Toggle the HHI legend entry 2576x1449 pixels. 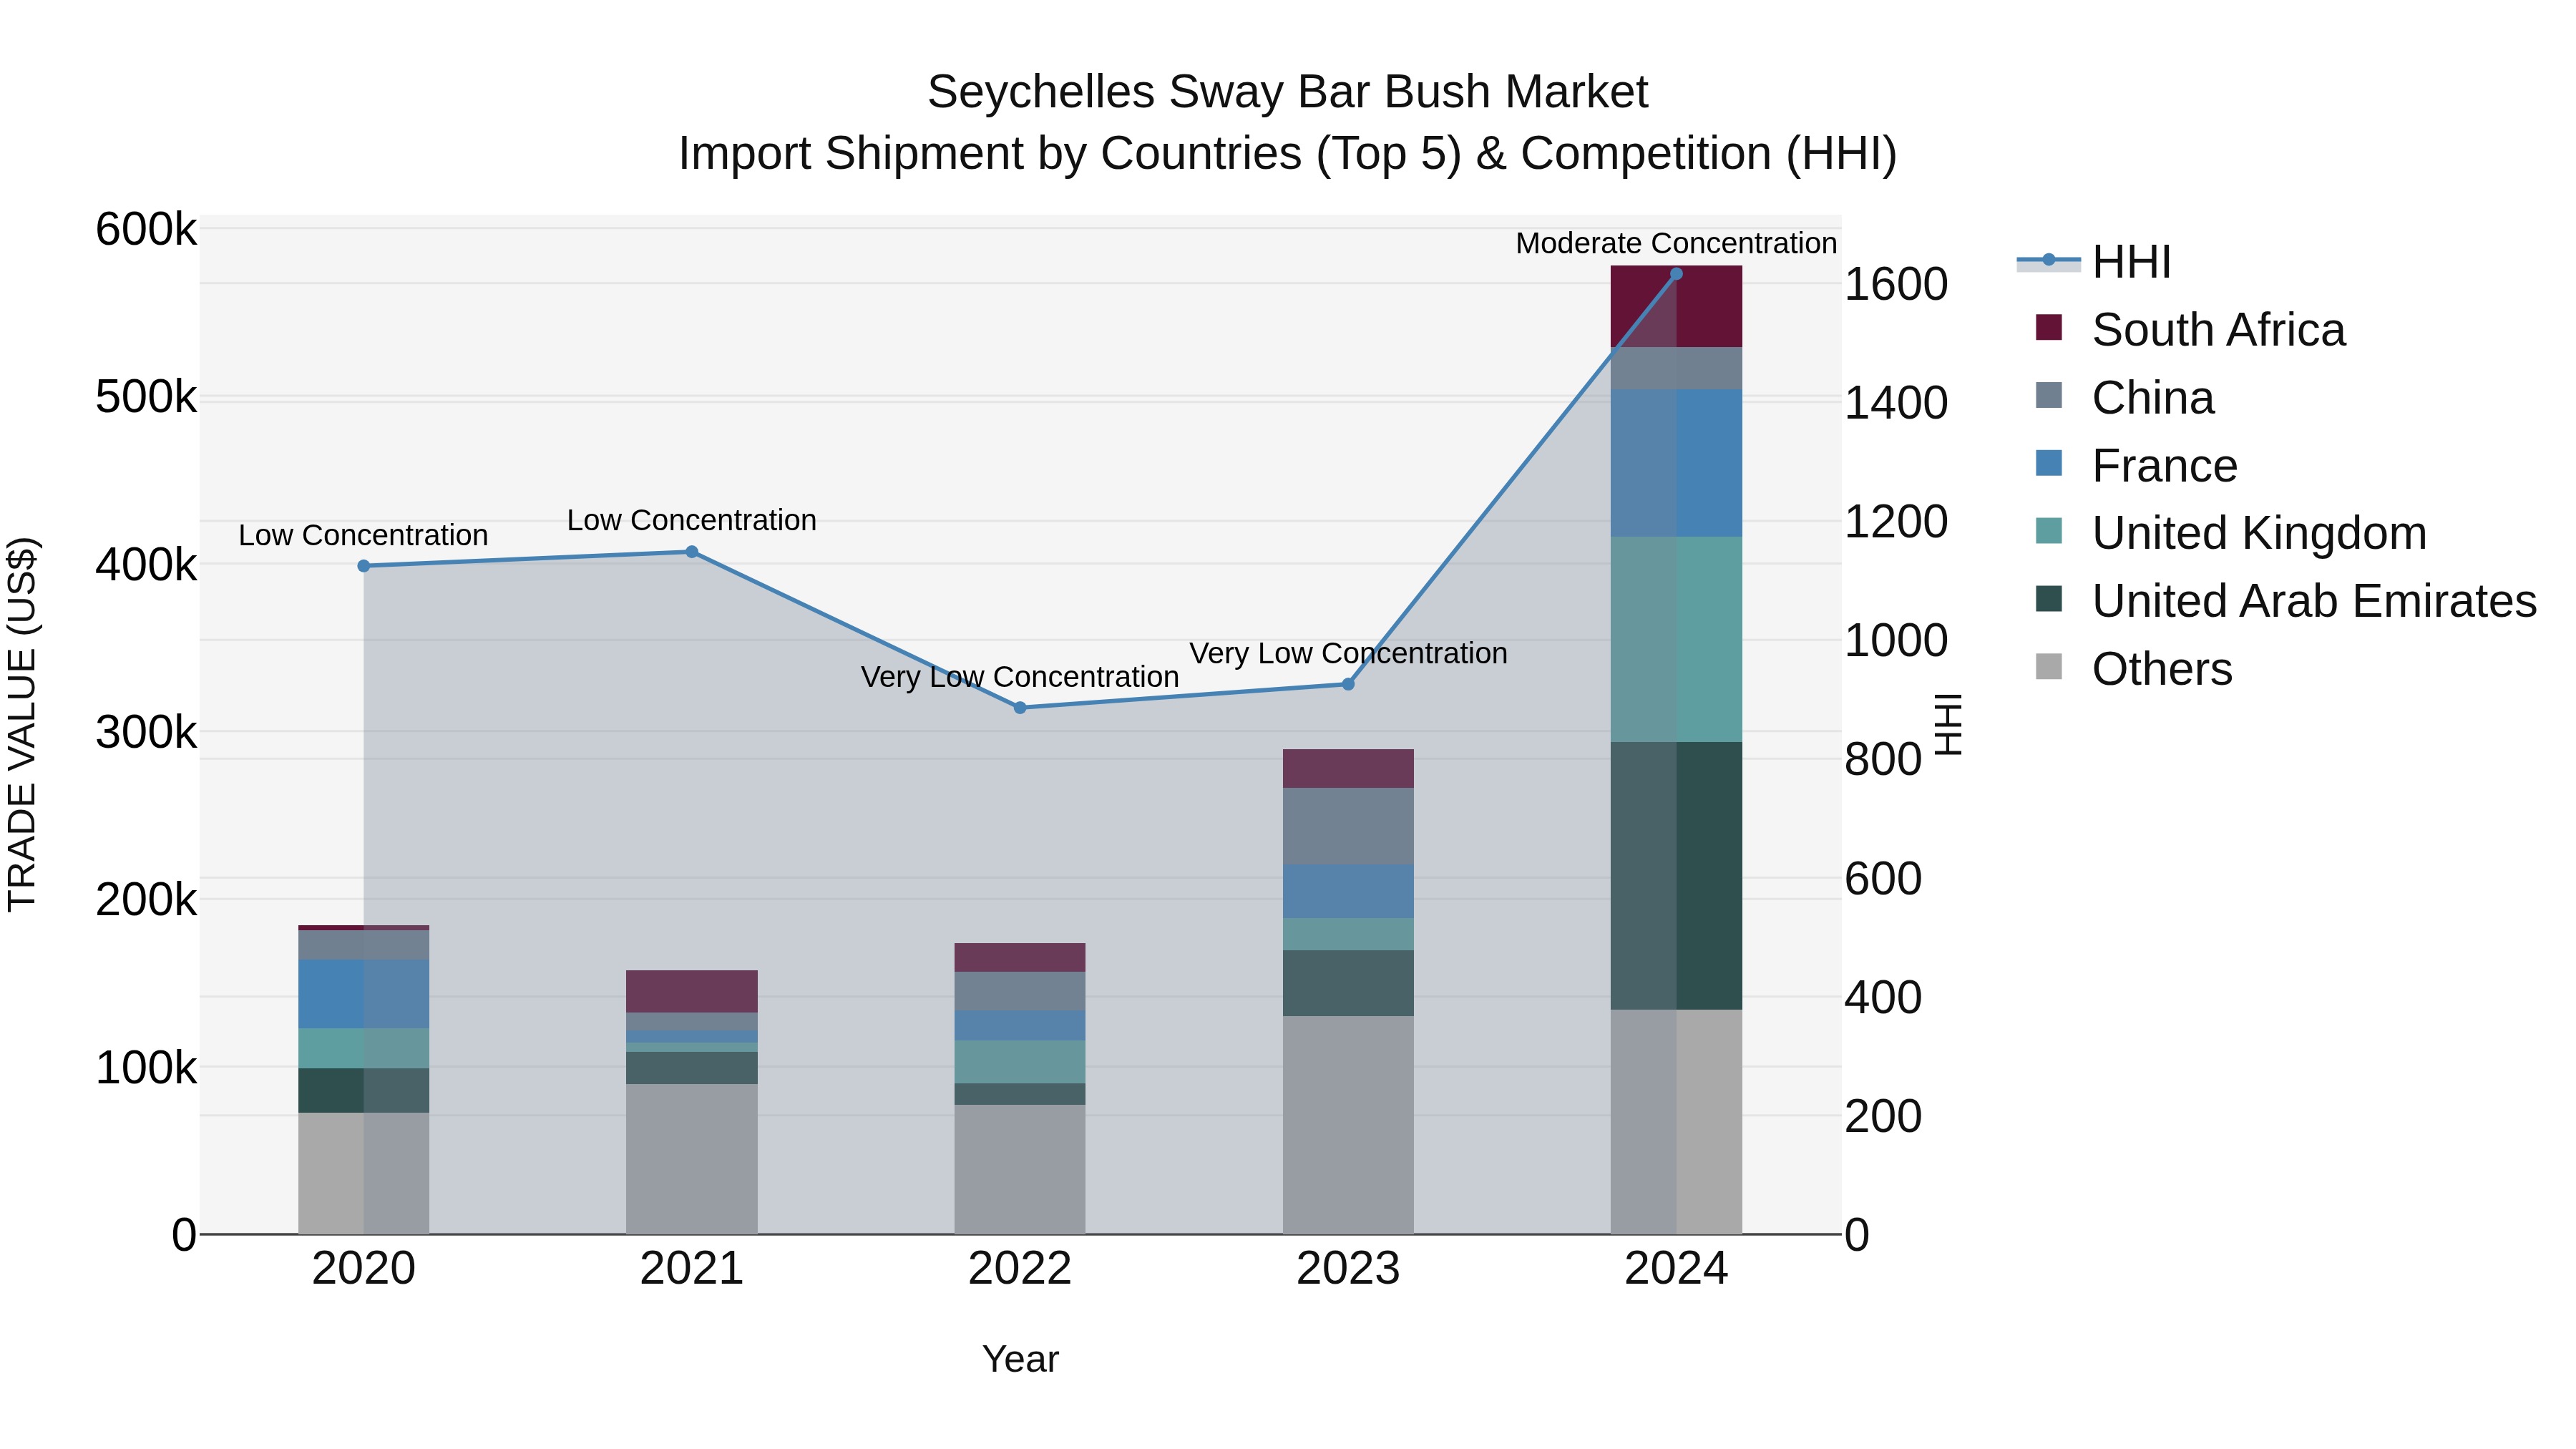[x=2094, y=262]
